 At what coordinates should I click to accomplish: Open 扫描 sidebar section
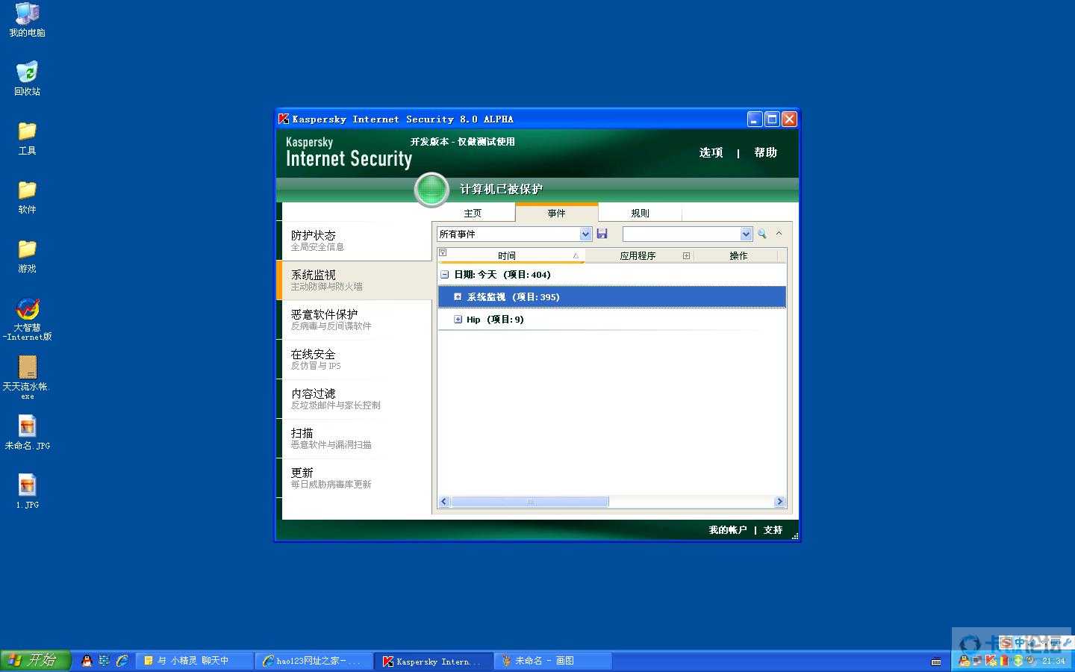[x=357, y=438]
